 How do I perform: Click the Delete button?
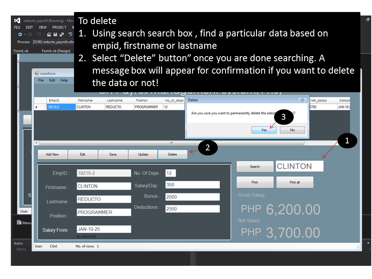pyautogui.click(x=172, y=154)
